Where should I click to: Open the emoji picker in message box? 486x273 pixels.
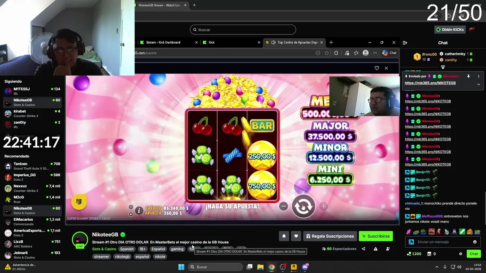tap(475, 242)
